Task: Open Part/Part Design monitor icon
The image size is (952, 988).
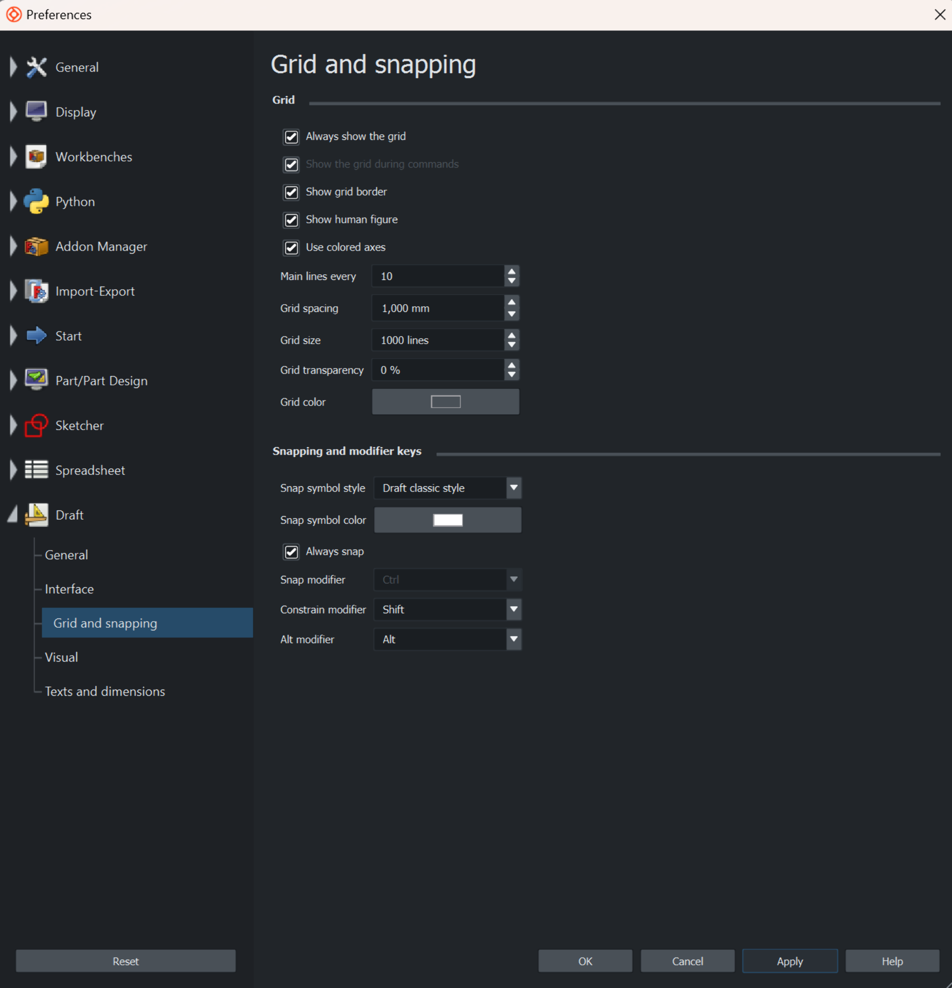Action: click(36, 381)
